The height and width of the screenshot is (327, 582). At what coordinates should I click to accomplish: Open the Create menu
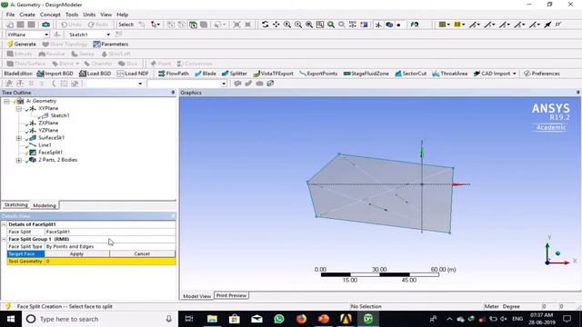[x=27, y=15]
